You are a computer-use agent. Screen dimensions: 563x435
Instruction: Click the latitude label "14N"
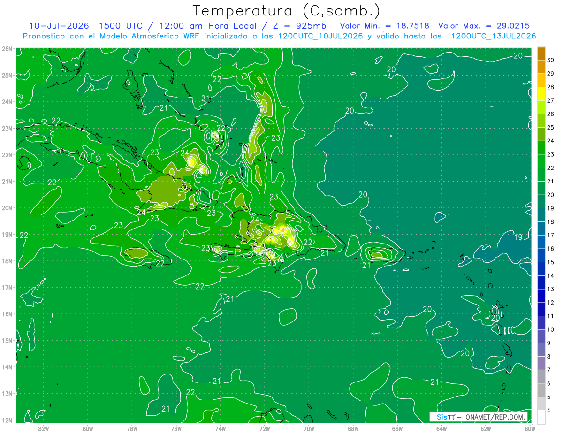pyautogui.click(x=7, y=367)
